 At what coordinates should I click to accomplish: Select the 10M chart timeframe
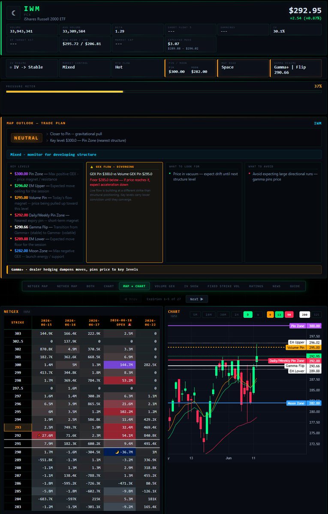pyautogui.click(x=208, y=315)
